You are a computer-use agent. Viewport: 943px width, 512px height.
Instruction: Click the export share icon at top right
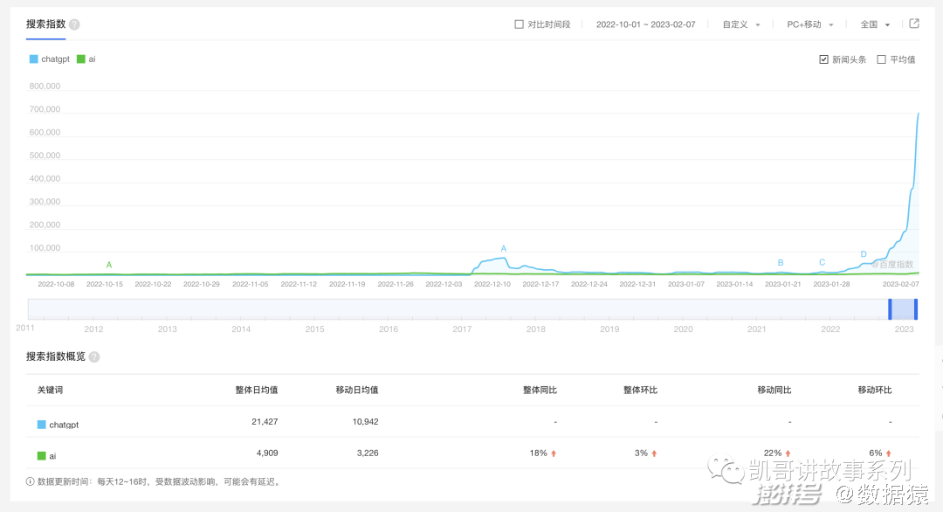tap(914, 24)
